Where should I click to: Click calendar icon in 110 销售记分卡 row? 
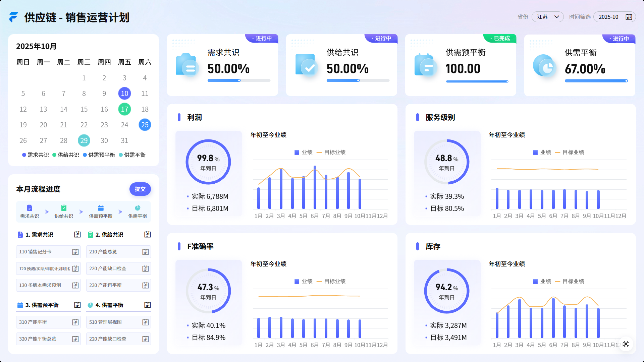coord(75,252)
